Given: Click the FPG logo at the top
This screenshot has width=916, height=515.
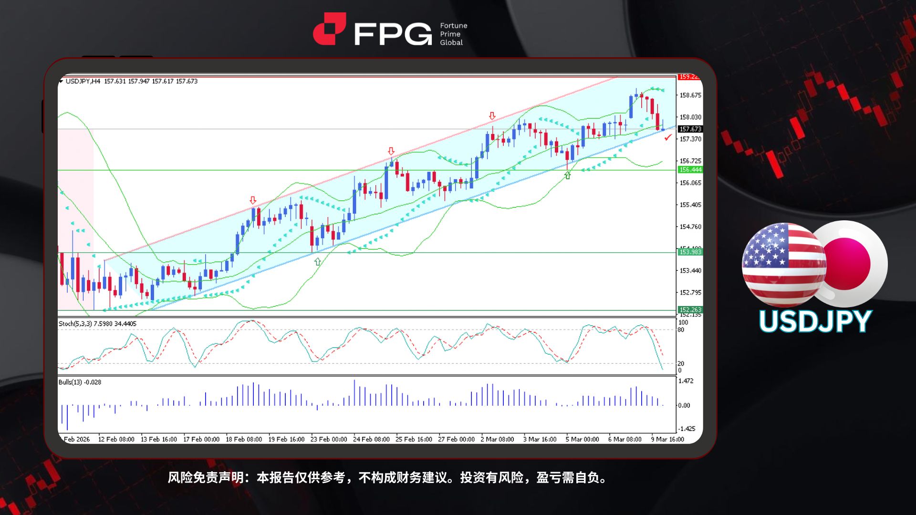Looking at the screenshot, I should click(389, 30).
